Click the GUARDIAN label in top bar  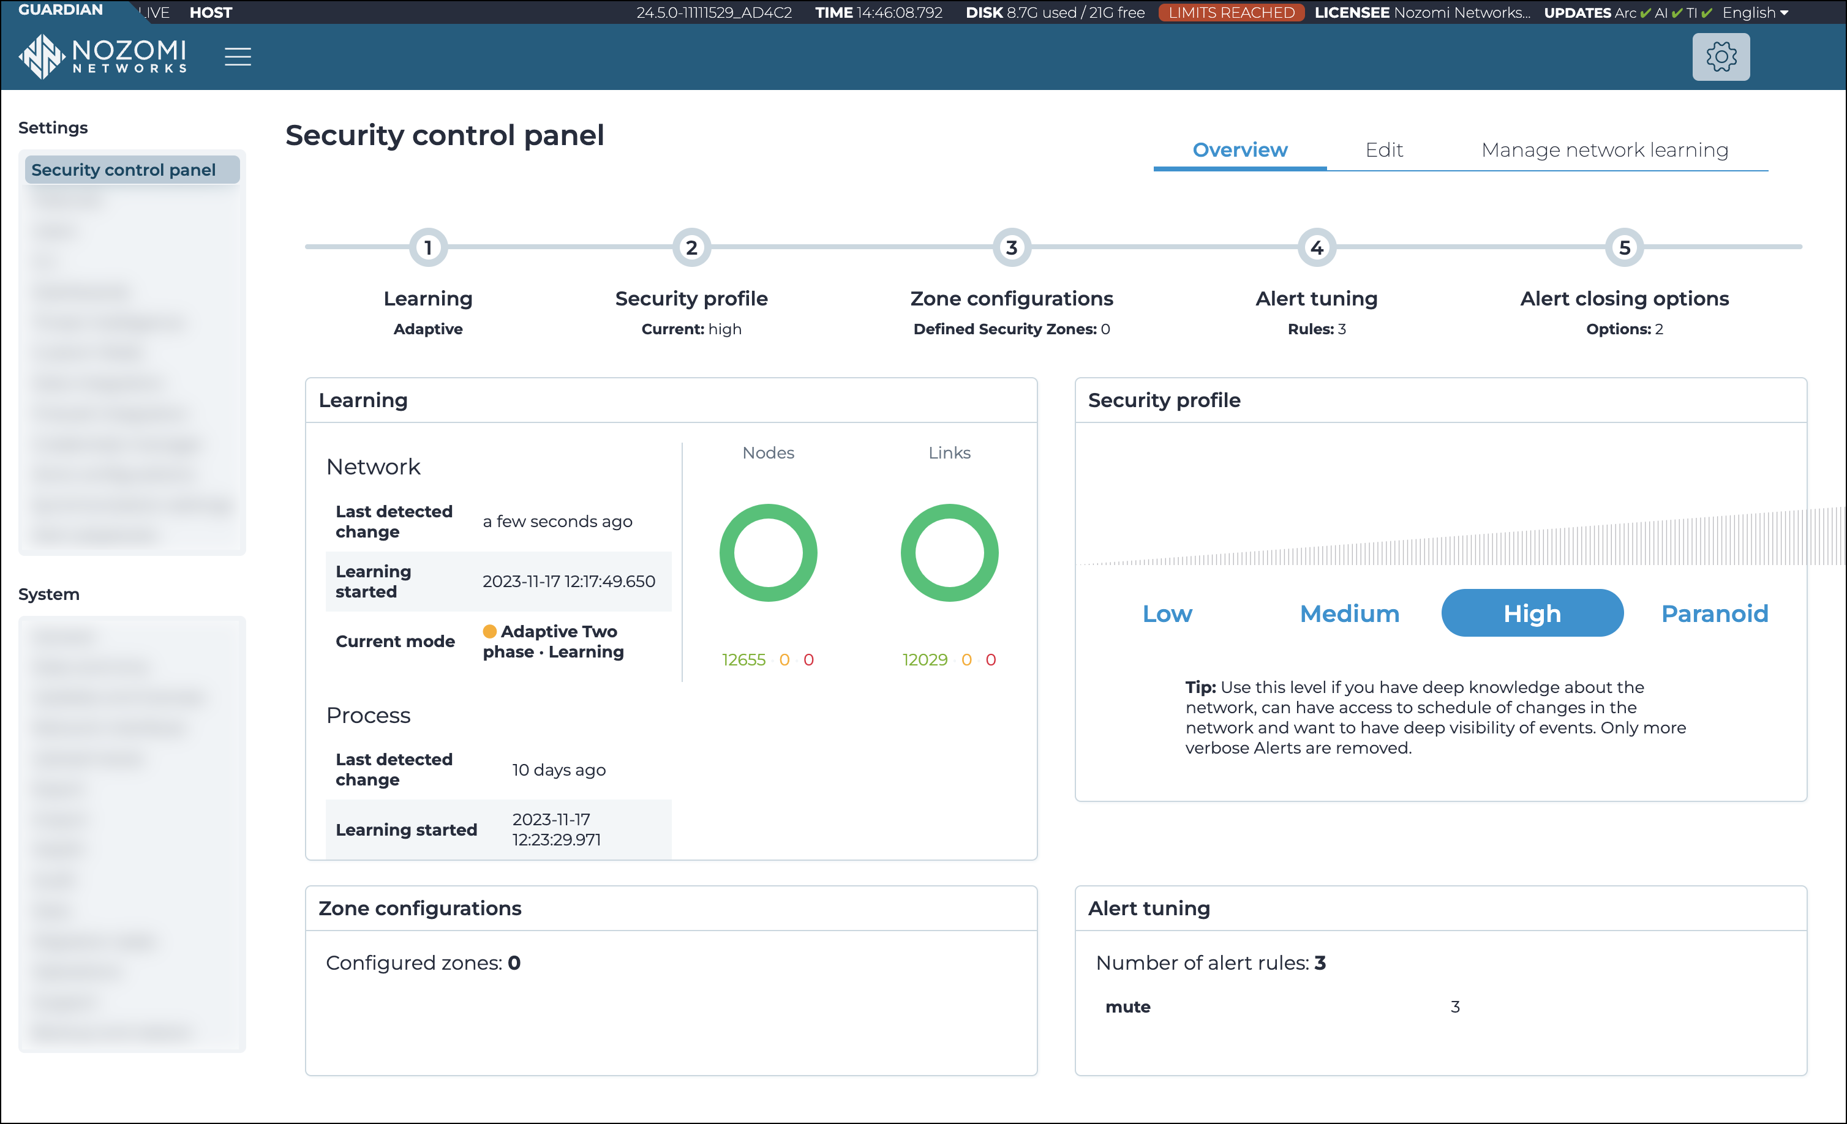pyautogui.click(x=61, y=10)
